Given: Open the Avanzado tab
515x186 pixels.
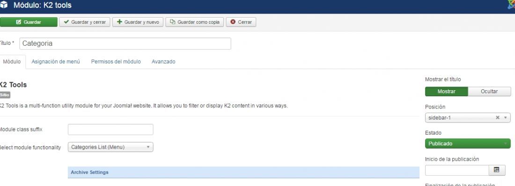Looking at the screenshot, I should 163,62.
